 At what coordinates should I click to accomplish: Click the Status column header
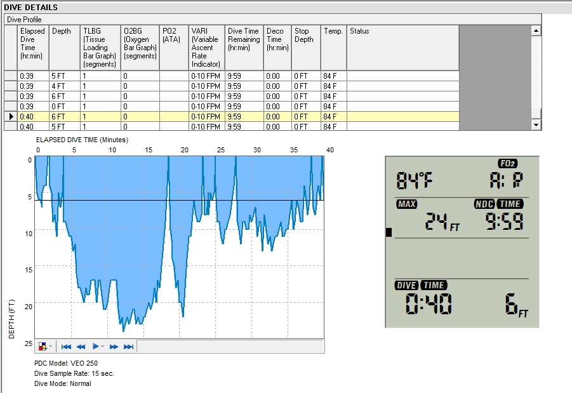pyautogui.click(x=402, y=48)
